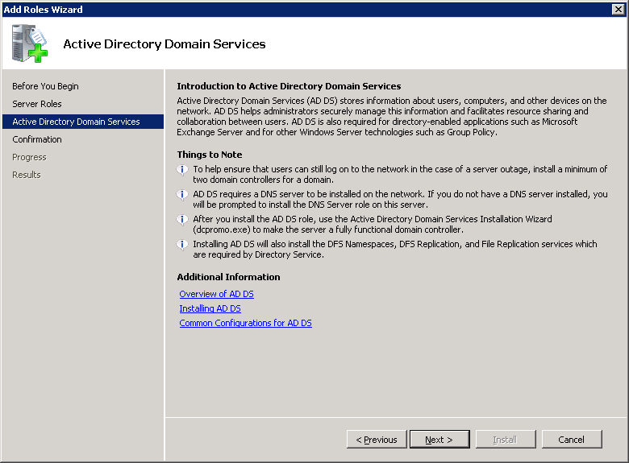Image resolution: width=629 pixels, height=463 pixels.
Task: Open Overview of AD DS link
Action: point(217,294)
